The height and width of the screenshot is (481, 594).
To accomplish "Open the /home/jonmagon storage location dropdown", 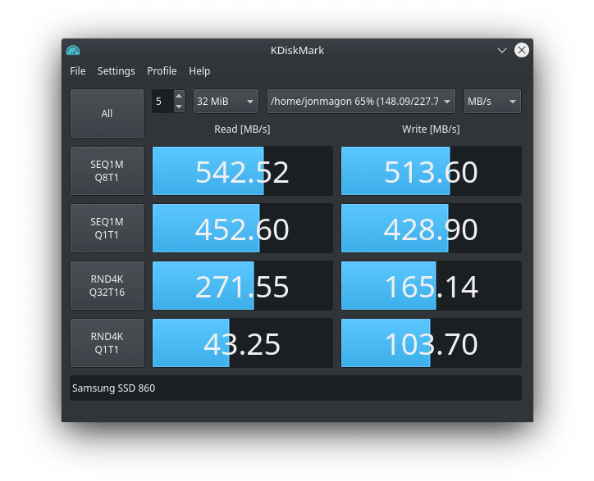I will click(361, 102).
